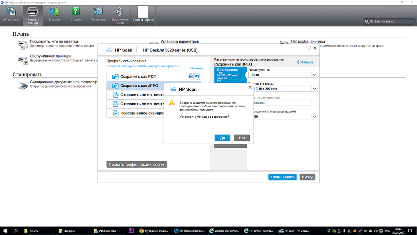The height and width of the screenshot is (235, 417).
Task: Select the Сохранить как PDF scan profile
Action: [x=154, y=76]
